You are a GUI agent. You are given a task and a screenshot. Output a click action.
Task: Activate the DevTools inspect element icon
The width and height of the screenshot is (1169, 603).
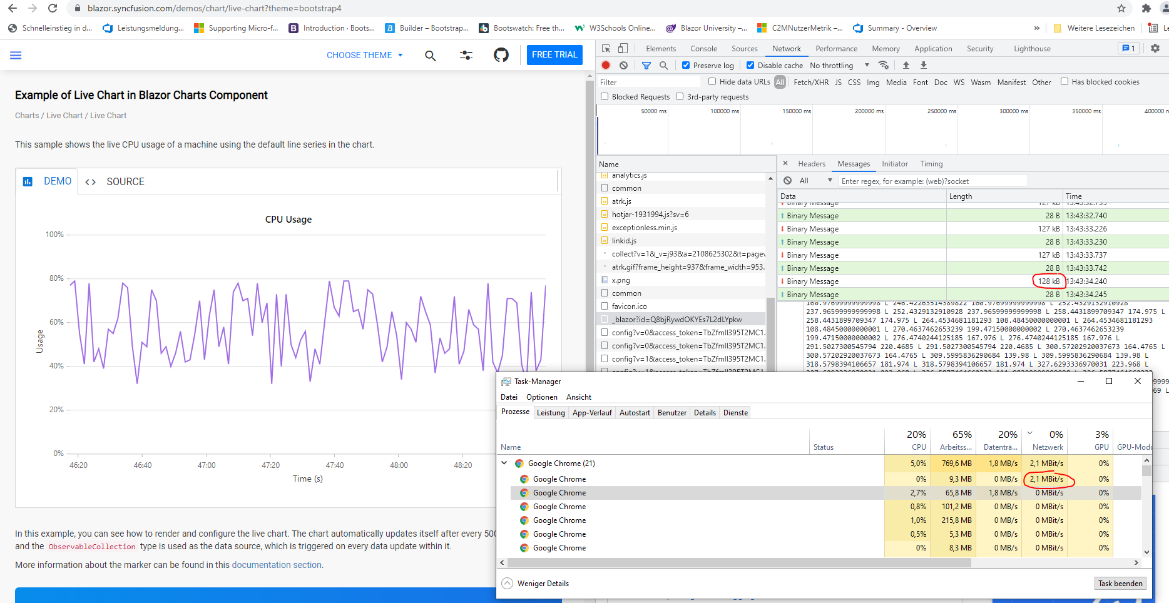point(606,48)
